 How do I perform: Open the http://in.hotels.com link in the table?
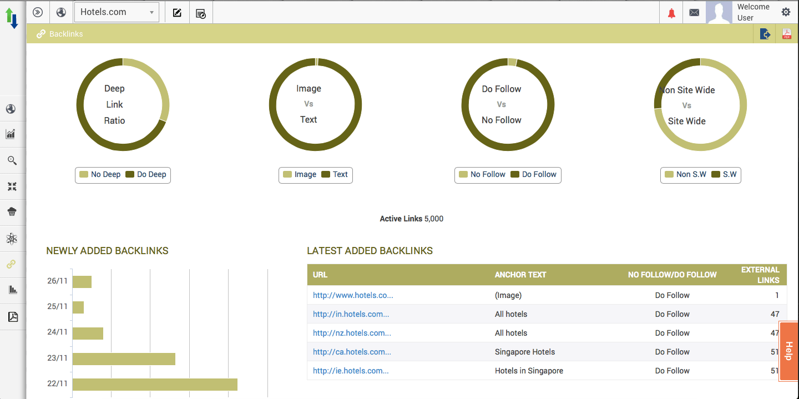pos(351,314)
